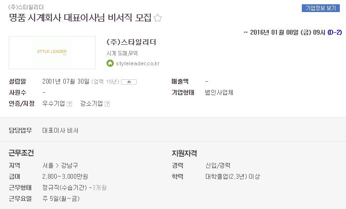Click the small (주)스타일리더 text above the title
Image resolution: width=346 pixels, height=209 pixels.
26,7
